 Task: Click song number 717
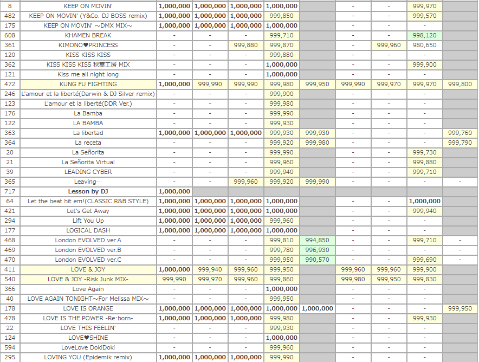(x=10, y=191)
